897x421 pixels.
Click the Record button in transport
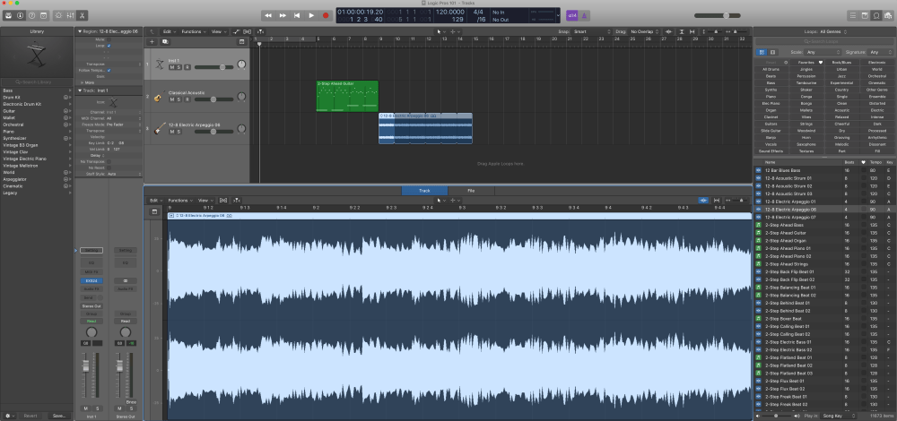pyautogui.click(x=325, y=15)
